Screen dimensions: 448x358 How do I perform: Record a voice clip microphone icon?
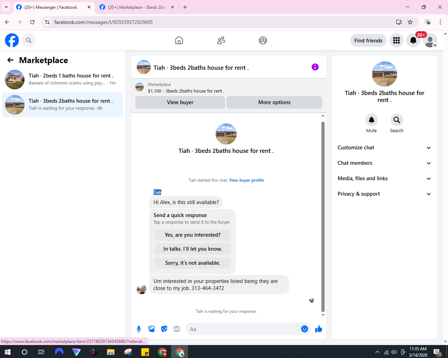[x=139, y=329]
